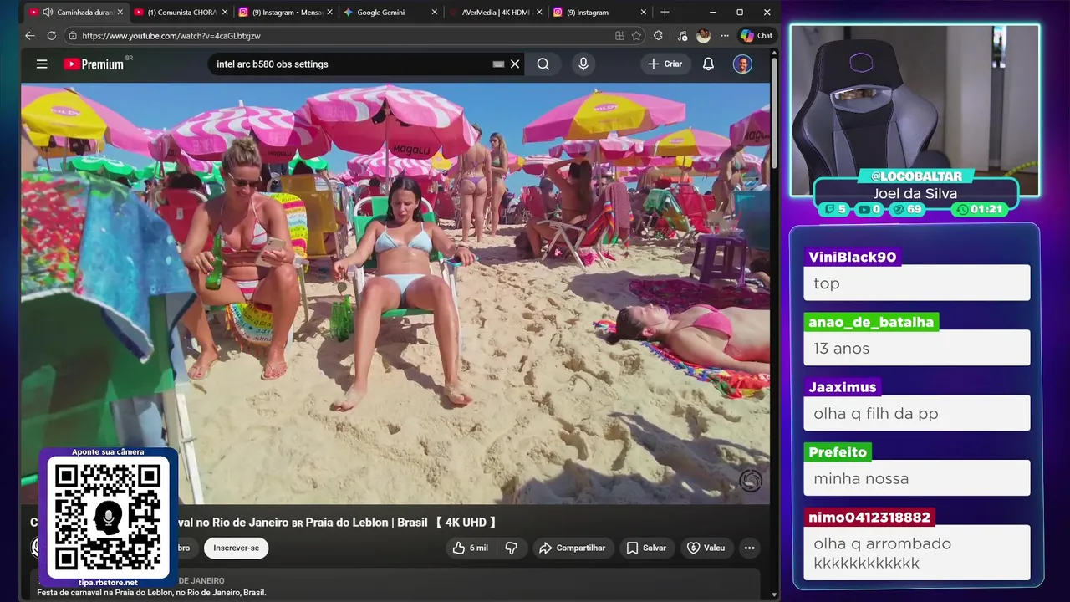This screenshot has width=1070, height=602.
Task: Switch to Google Gemini tab
Action: tap(390, 13)
